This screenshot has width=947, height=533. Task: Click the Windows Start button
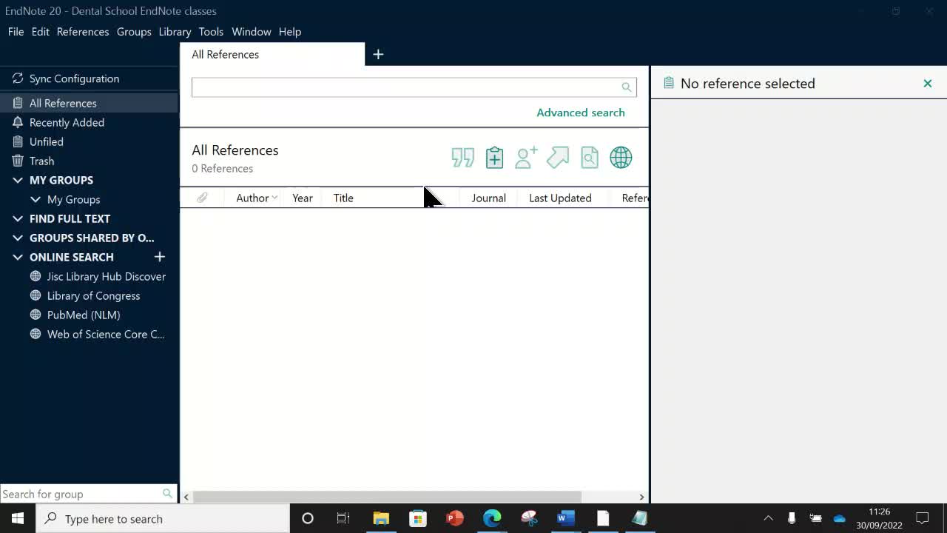pyautogui.click(x=18, y=518)
